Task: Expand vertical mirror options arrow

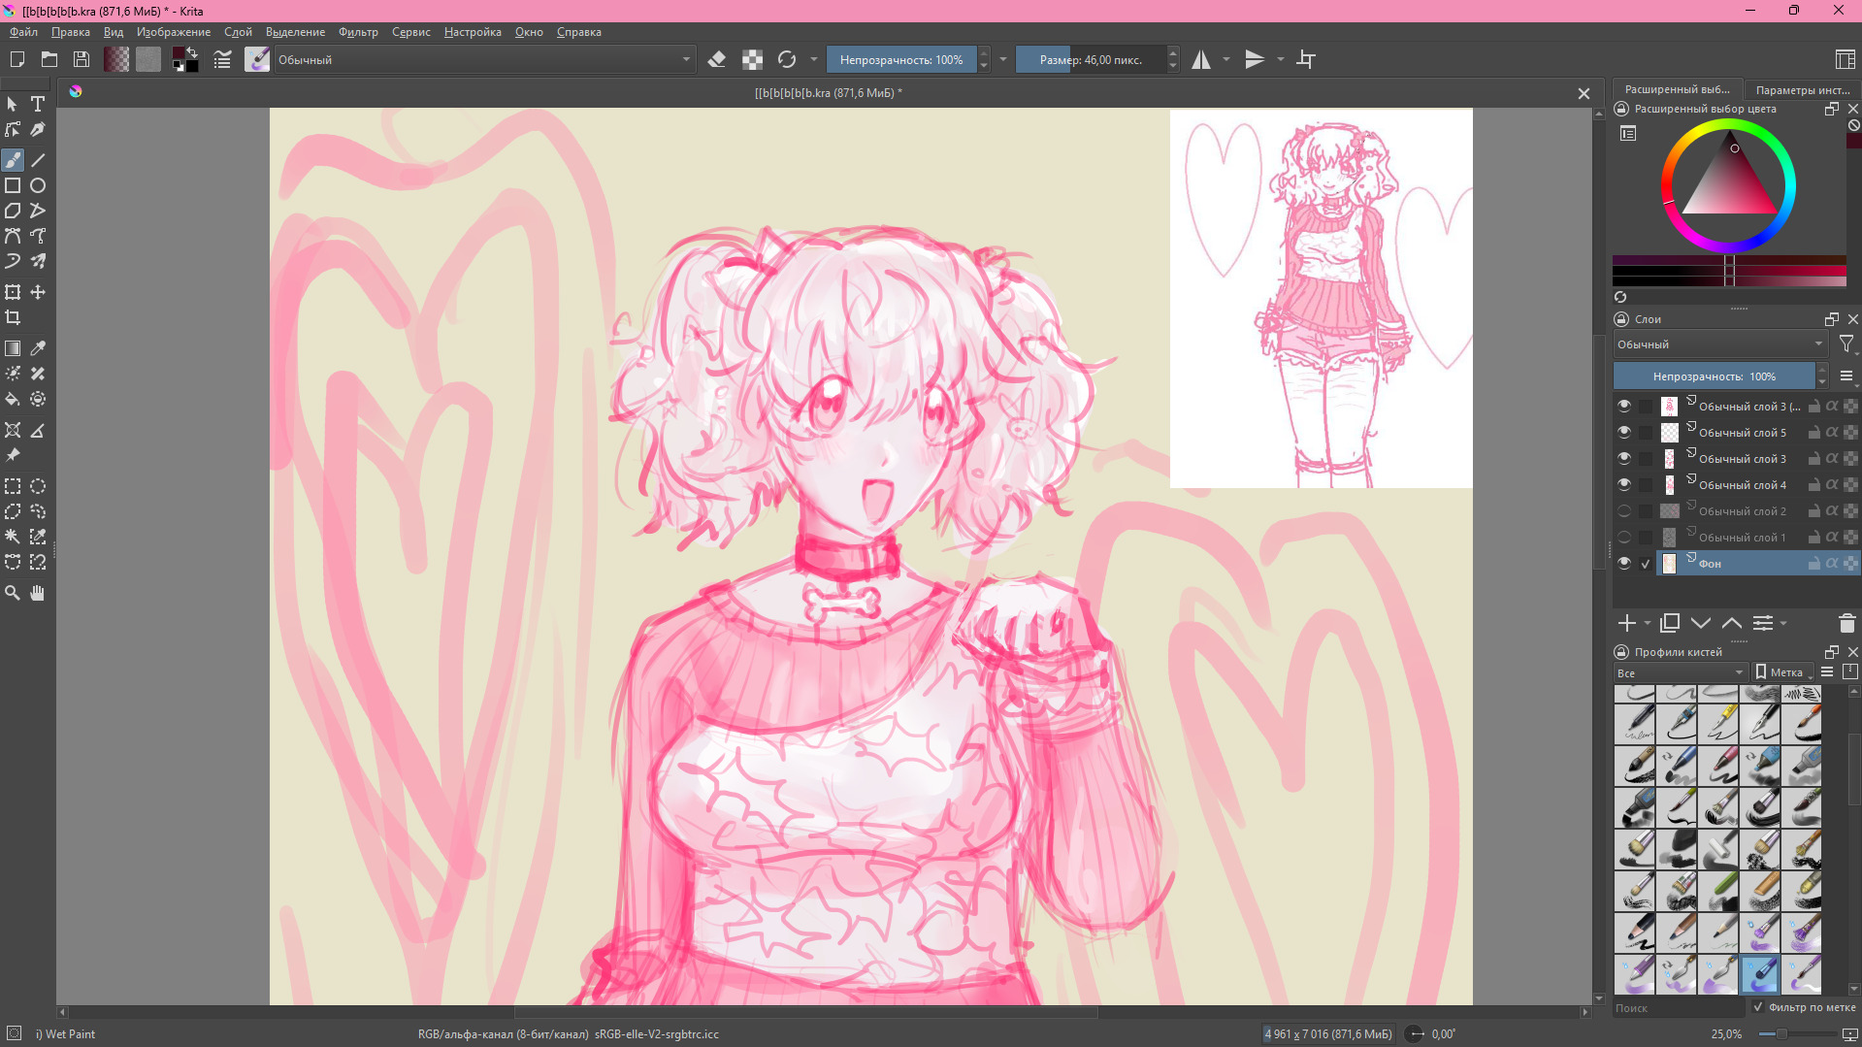Action: pyautogui.click(x=1281, y=59)
